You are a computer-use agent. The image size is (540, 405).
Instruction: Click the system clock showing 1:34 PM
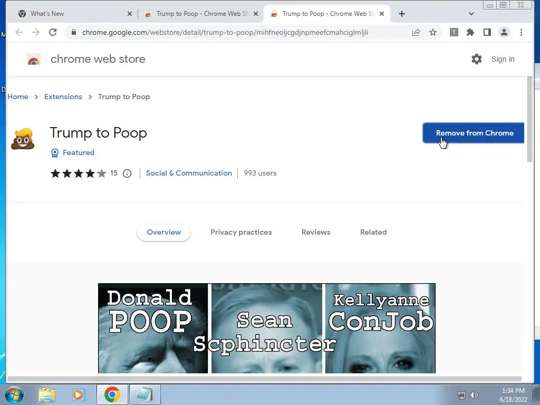(513, 391)
